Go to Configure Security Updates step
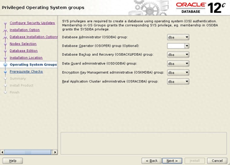The height and width of the screenshot is (165, 230). pos(32,23)
